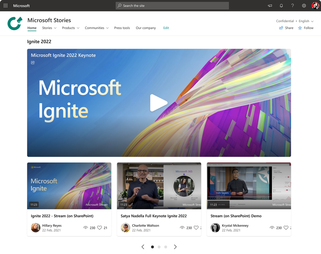Open the Our company menu item
Screen dimensions: 321x254
click(146, 28)
